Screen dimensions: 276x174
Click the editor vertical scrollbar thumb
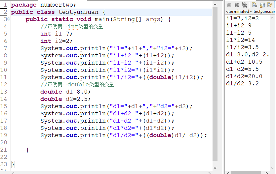click(x=215, y=84)
